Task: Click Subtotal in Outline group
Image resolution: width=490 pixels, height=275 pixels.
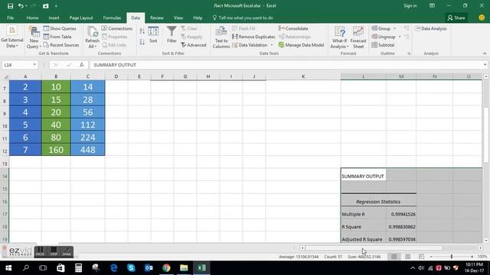Action: coord(383,45)
